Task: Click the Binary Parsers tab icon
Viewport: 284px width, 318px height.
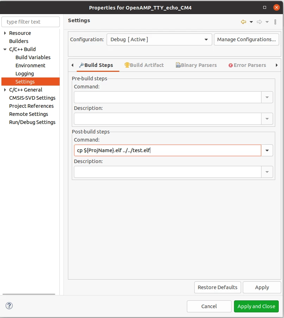Action: pyautogui.click(x=178, y=65)
